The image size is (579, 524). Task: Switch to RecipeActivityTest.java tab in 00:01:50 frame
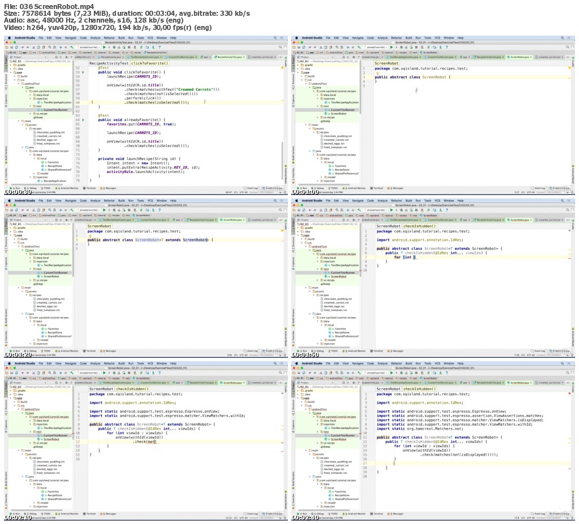point(488,220)
